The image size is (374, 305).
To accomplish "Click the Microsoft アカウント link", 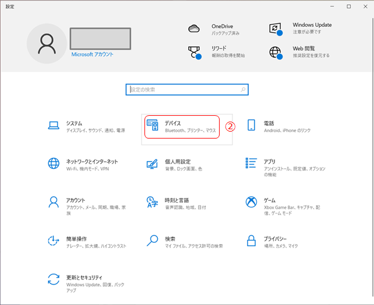I will (x=92, y=54).
